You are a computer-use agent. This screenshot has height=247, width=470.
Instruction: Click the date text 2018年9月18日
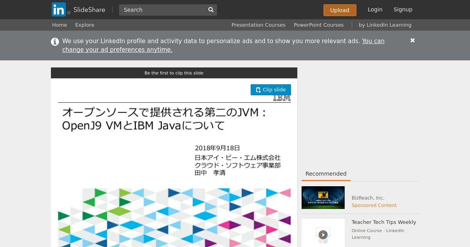(217, 148)
